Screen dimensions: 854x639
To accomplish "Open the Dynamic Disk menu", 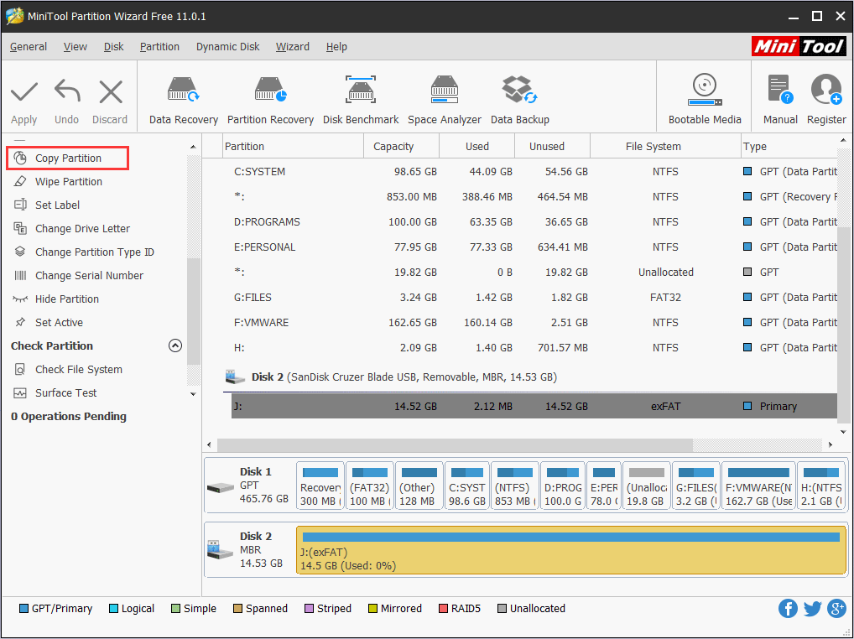I will (x=227, y=47).
